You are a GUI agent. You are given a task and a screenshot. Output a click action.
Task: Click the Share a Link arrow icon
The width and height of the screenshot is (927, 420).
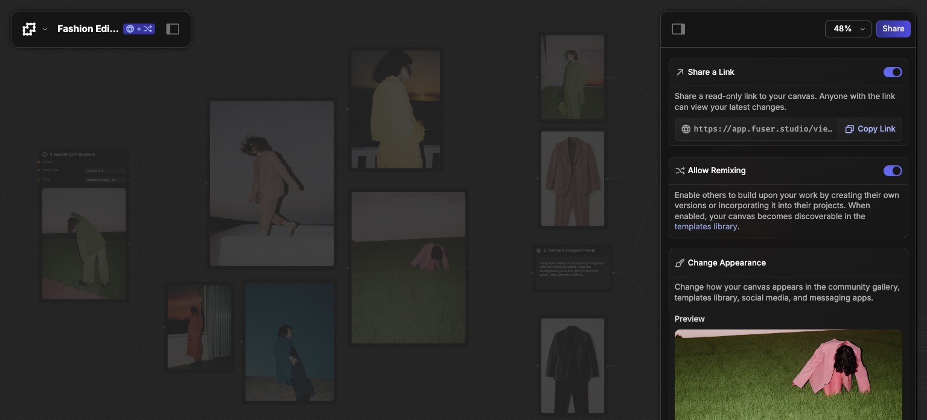pos(680,72)
